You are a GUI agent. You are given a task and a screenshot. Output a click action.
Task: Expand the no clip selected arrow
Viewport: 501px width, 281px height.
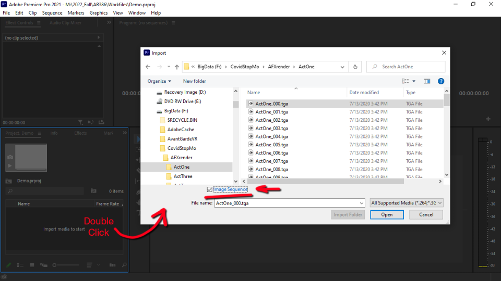click(99, 37)
